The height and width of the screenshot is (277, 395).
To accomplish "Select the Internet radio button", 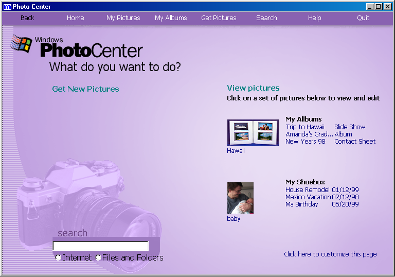I will tap(58, 257).
